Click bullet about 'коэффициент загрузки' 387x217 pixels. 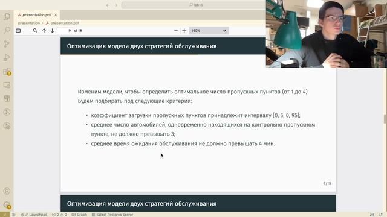(x=195, y=115)
